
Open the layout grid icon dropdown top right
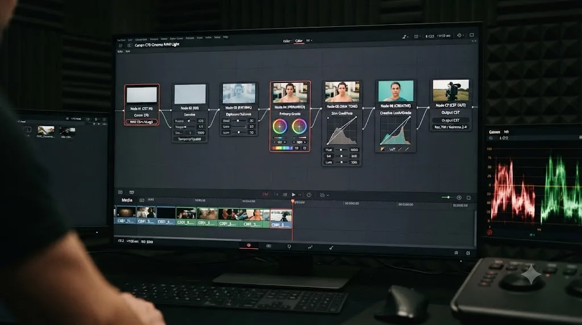coord(417,36)
